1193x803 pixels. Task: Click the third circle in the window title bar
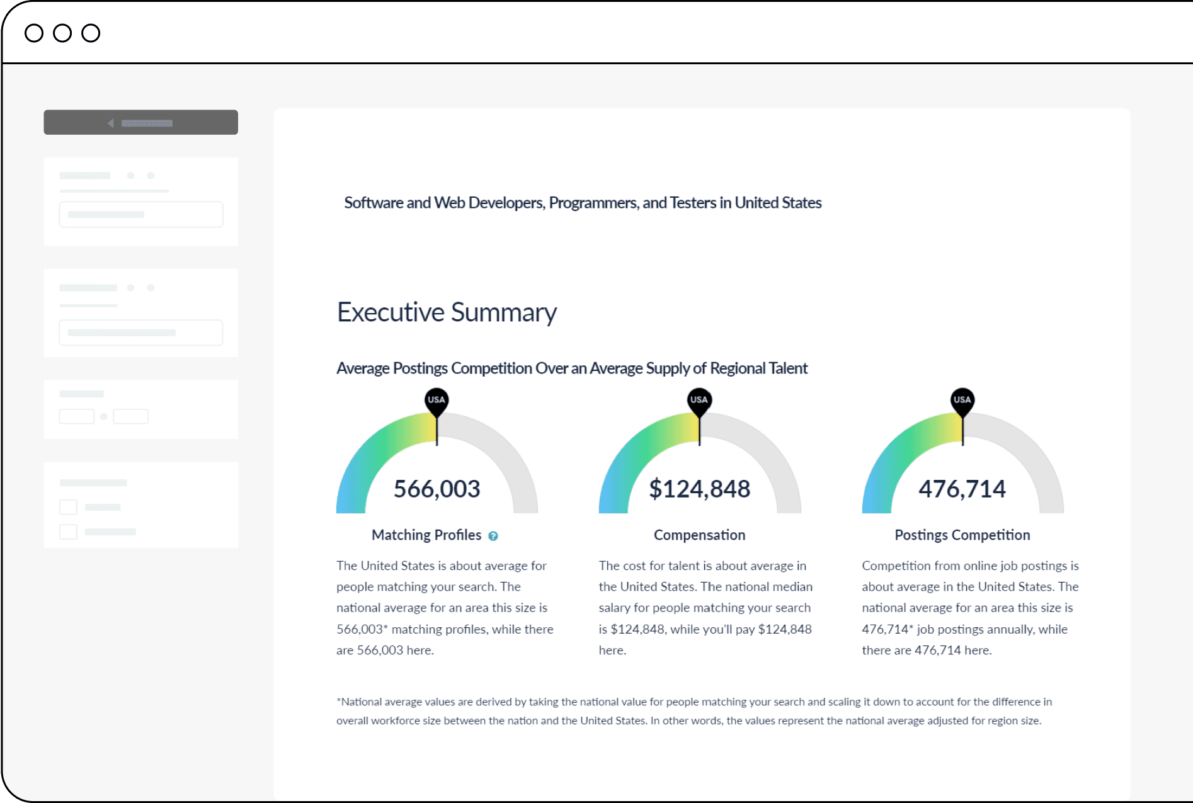[91, 33]
